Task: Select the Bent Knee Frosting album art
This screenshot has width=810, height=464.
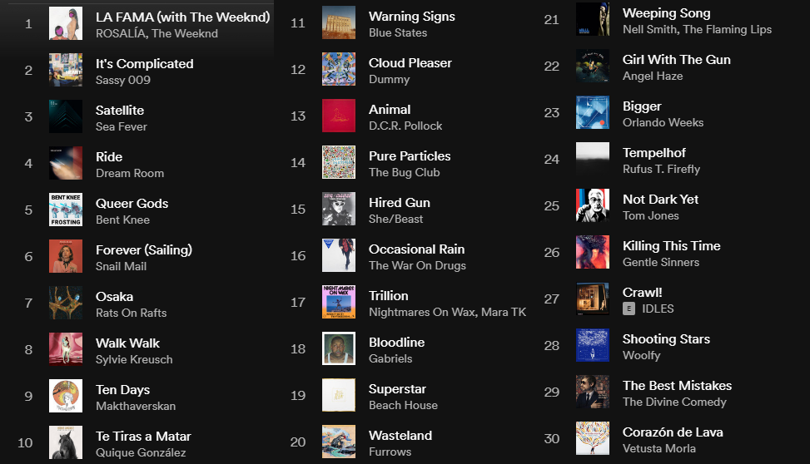Action: 66,210
